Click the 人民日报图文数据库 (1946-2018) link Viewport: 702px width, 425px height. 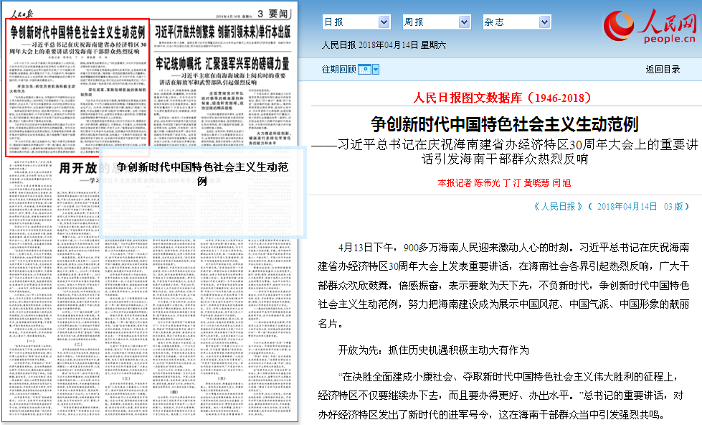(502, 98)
